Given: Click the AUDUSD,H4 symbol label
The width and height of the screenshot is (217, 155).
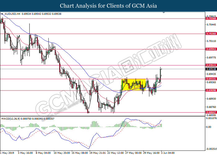Looking at the screenshot, I should (12, 14).
